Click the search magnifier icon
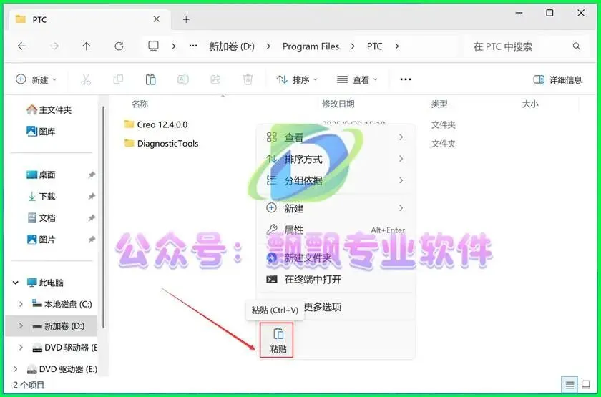601x397 pixels. click(577, 46)
